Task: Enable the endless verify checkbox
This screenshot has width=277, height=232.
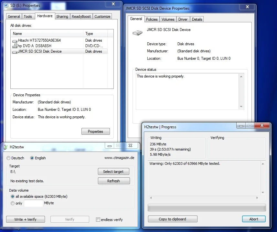Action: click(98, 220)
